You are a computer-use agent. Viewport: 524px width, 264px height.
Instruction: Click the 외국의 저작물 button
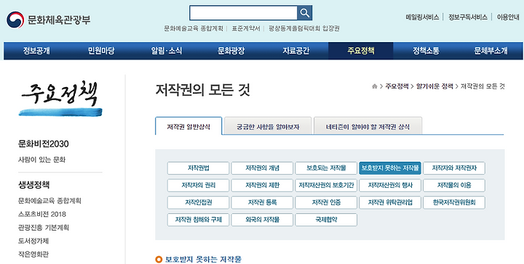point(262,220)
